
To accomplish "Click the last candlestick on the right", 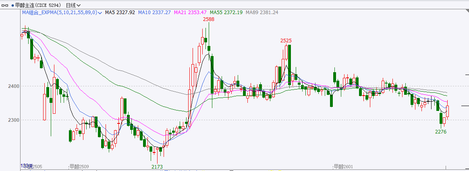I will click(x=447, y=111).
